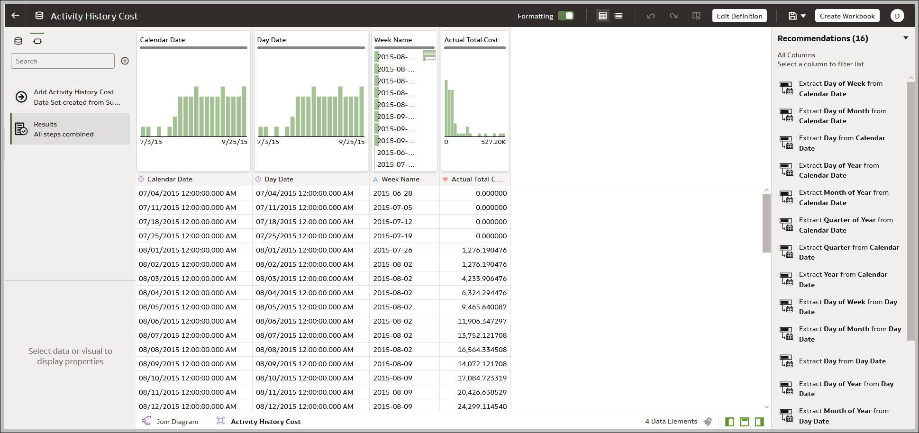Click icon for Extract Day of Year from Day Date
The height and width of the screenshot is (433, 919).
[x=786, y=388]
